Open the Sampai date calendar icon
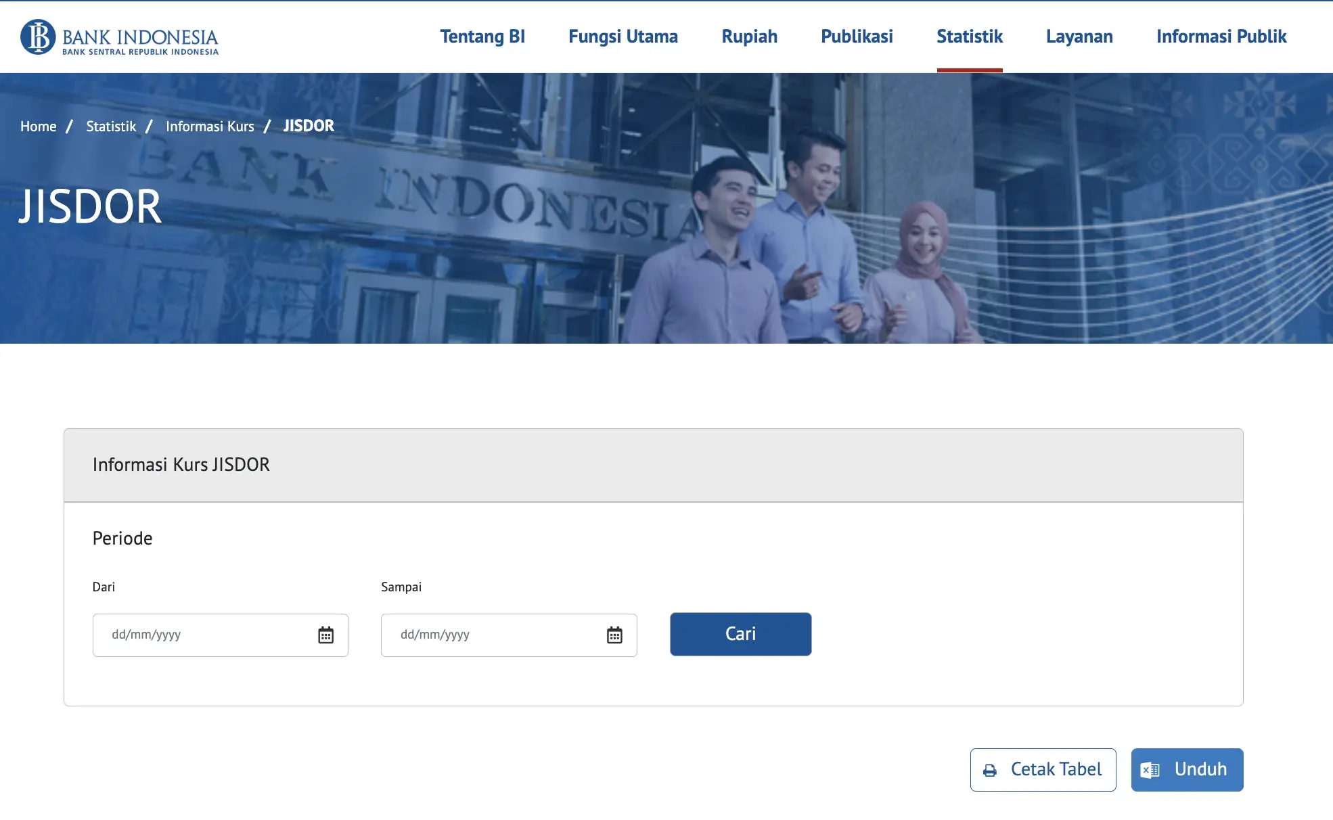The width and height of the screenshot is (1333, 820). (x=614, y=635)
